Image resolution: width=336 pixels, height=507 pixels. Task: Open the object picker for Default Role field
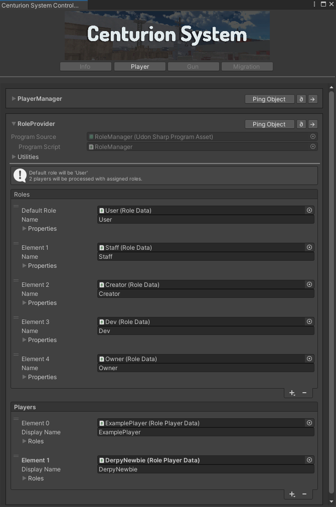[309, 210]
